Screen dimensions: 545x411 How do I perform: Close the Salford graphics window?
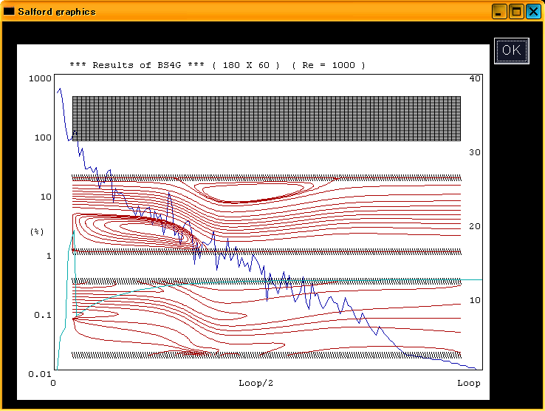pos(533,12)
